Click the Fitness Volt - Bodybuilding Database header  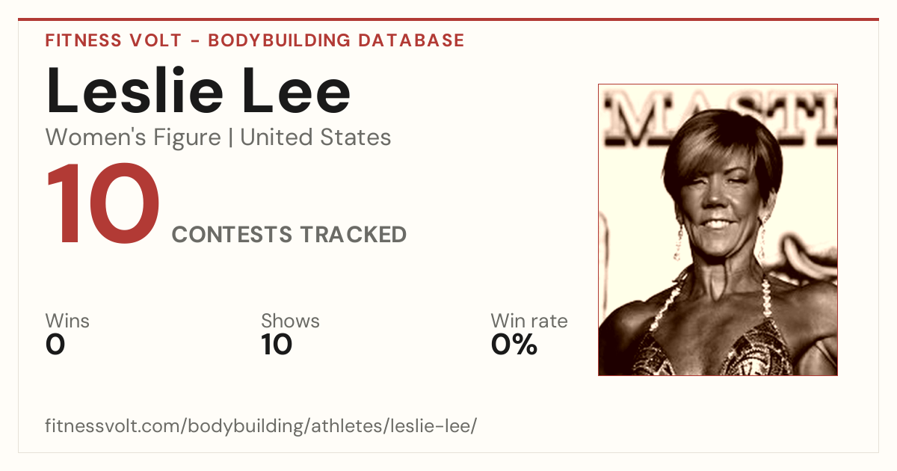click(255, 40)
